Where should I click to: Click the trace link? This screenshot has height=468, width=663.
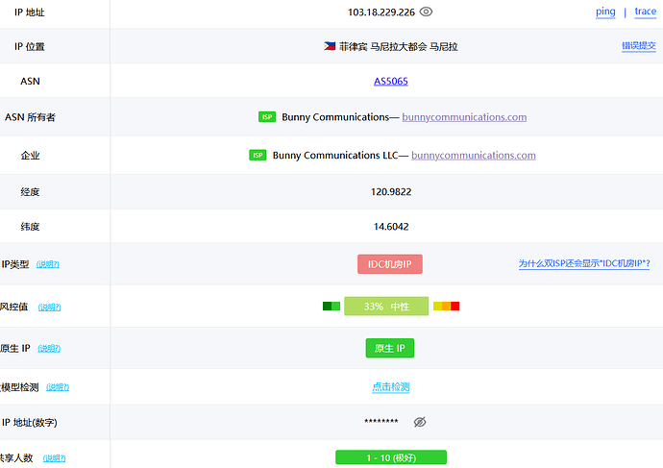point(646,12)
